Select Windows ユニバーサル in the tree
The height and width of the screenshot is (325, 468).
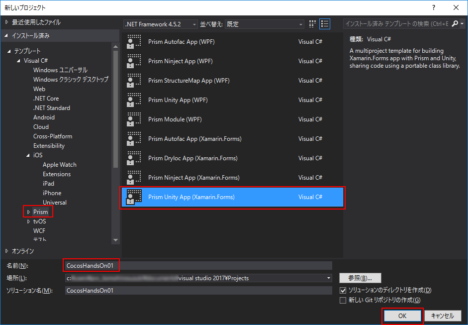pyautogui.click(x=60, y=70)
